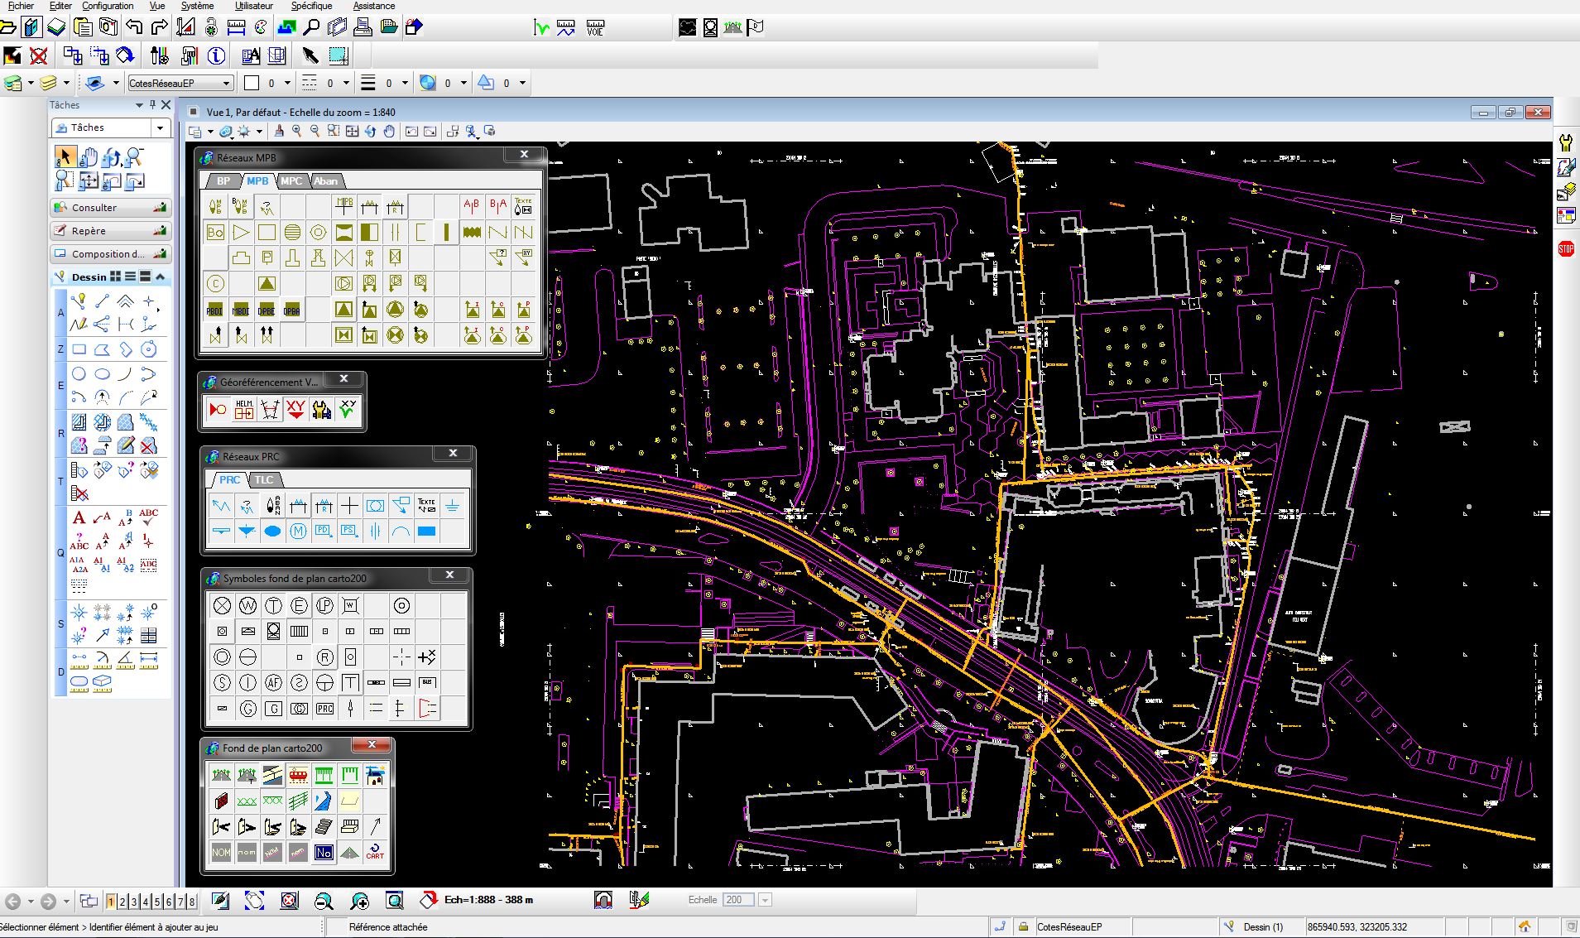Screen dimensions: 1580x938
Task: Open the Echelle scale dropdown arrow
Action: [x=765, y=900]
